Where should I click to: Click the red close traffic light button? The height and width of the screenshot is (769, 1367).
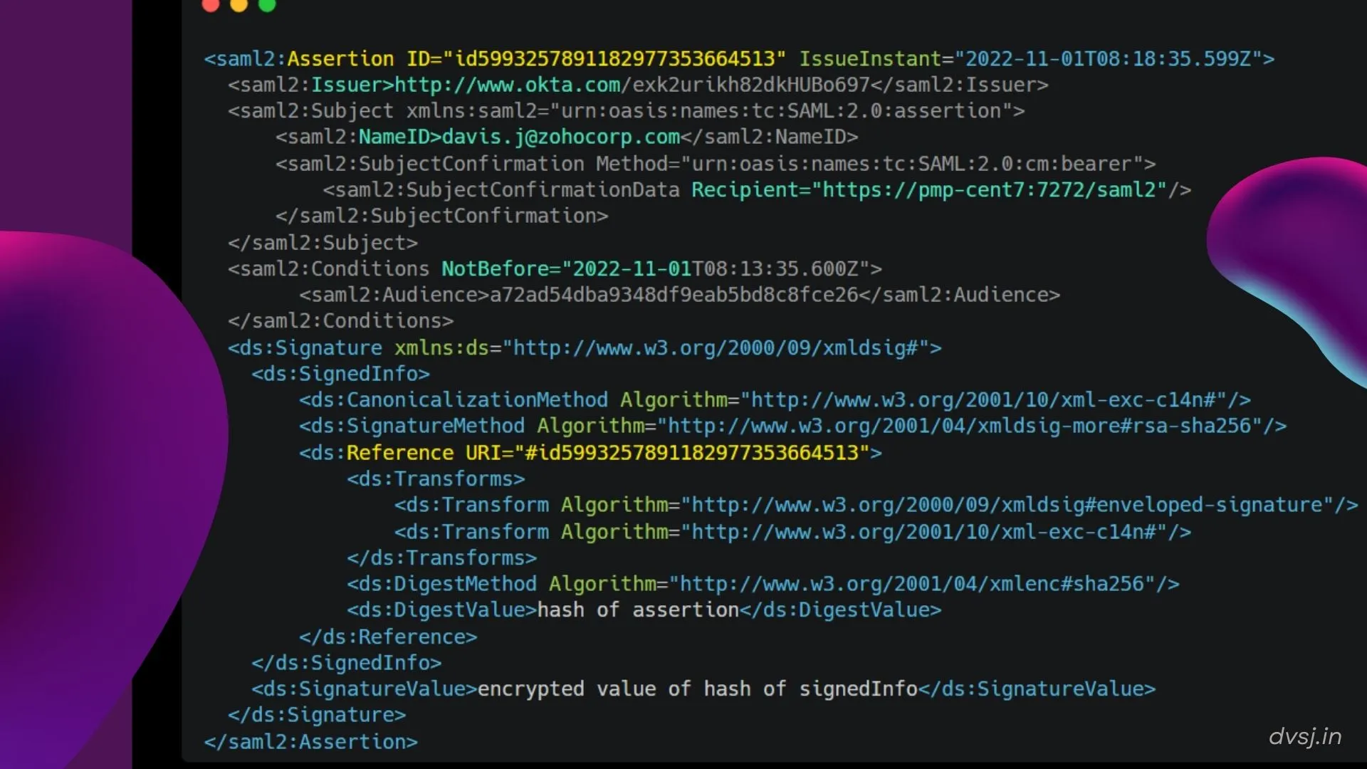[211, 6]
